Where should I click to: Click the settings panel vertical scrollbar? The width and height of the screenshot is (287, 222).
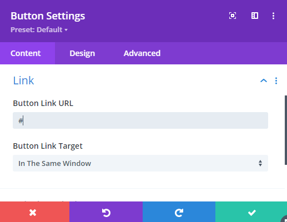click(x=286, y=130)
